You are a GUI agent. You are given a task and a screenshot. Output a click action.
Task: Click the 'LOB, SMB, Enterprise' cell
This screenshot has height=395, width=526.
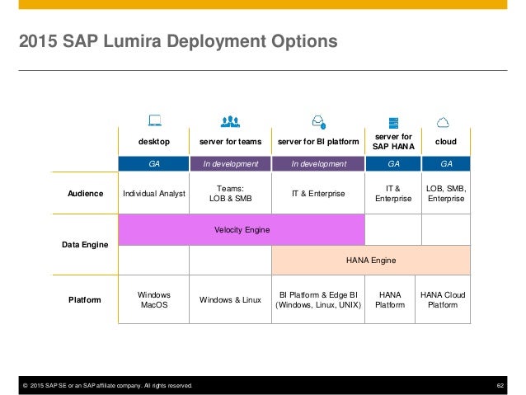446,194
